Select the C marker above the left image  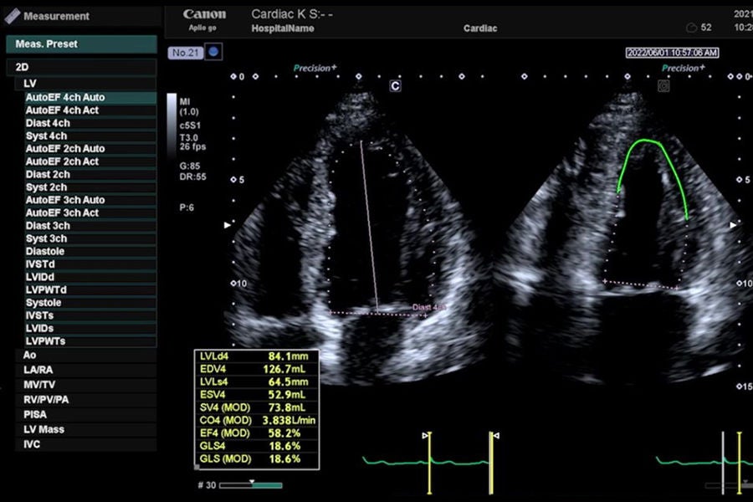[x=395, y=86]
